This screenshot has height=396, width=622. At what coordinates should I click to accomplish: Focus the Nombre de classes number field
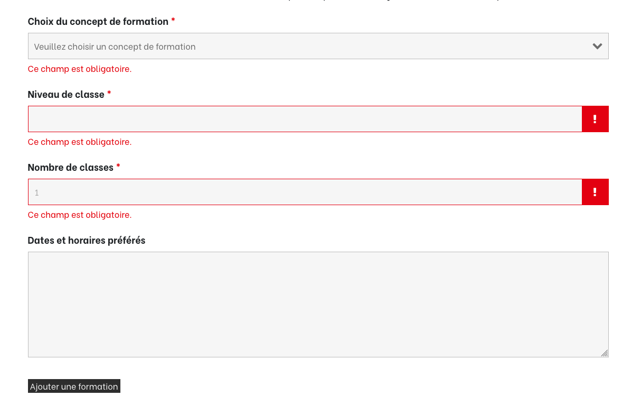coord(305,192)
